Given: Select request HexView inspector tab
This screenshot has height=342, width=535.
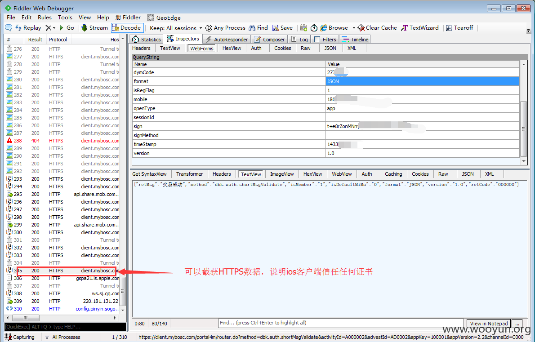Looking at the screenshot, I should (232, 49).
